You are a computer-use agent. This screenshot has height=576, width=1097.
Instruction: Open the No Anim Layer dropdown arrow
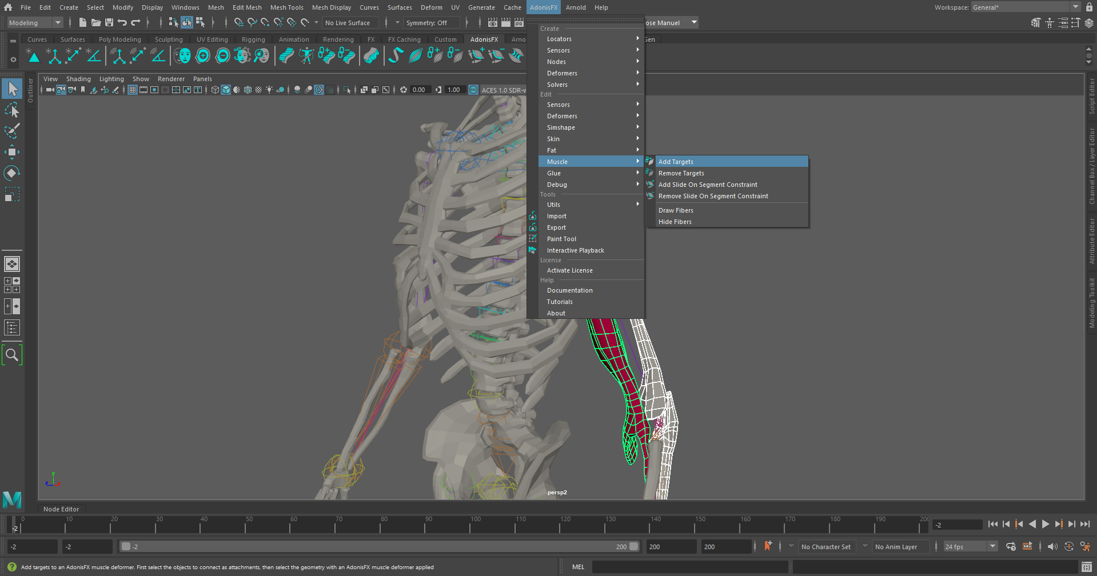click(x=865, y=546)
